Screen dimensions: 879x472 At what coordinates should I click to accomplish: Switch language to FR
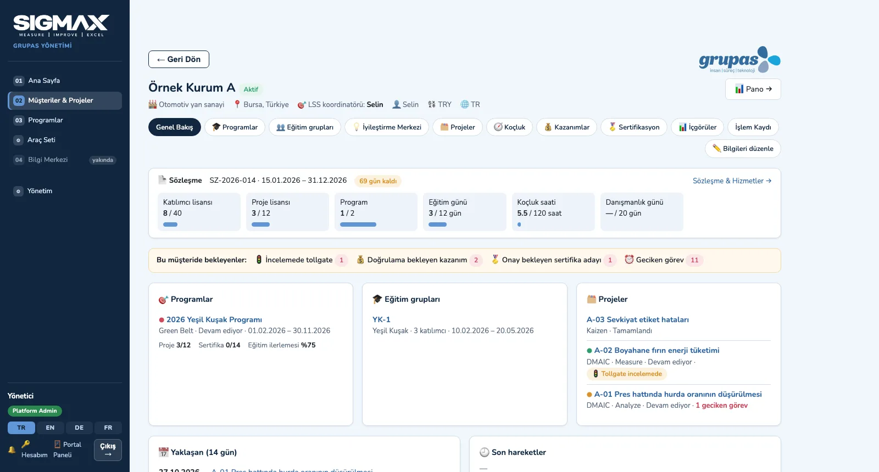click(108, 428)
